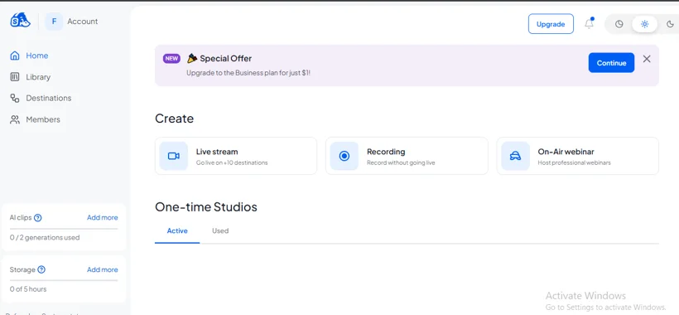Image resolution: width=679 pixels, height=315 pixels.
Task: Click Add more for AI clips
Action: 102,217
